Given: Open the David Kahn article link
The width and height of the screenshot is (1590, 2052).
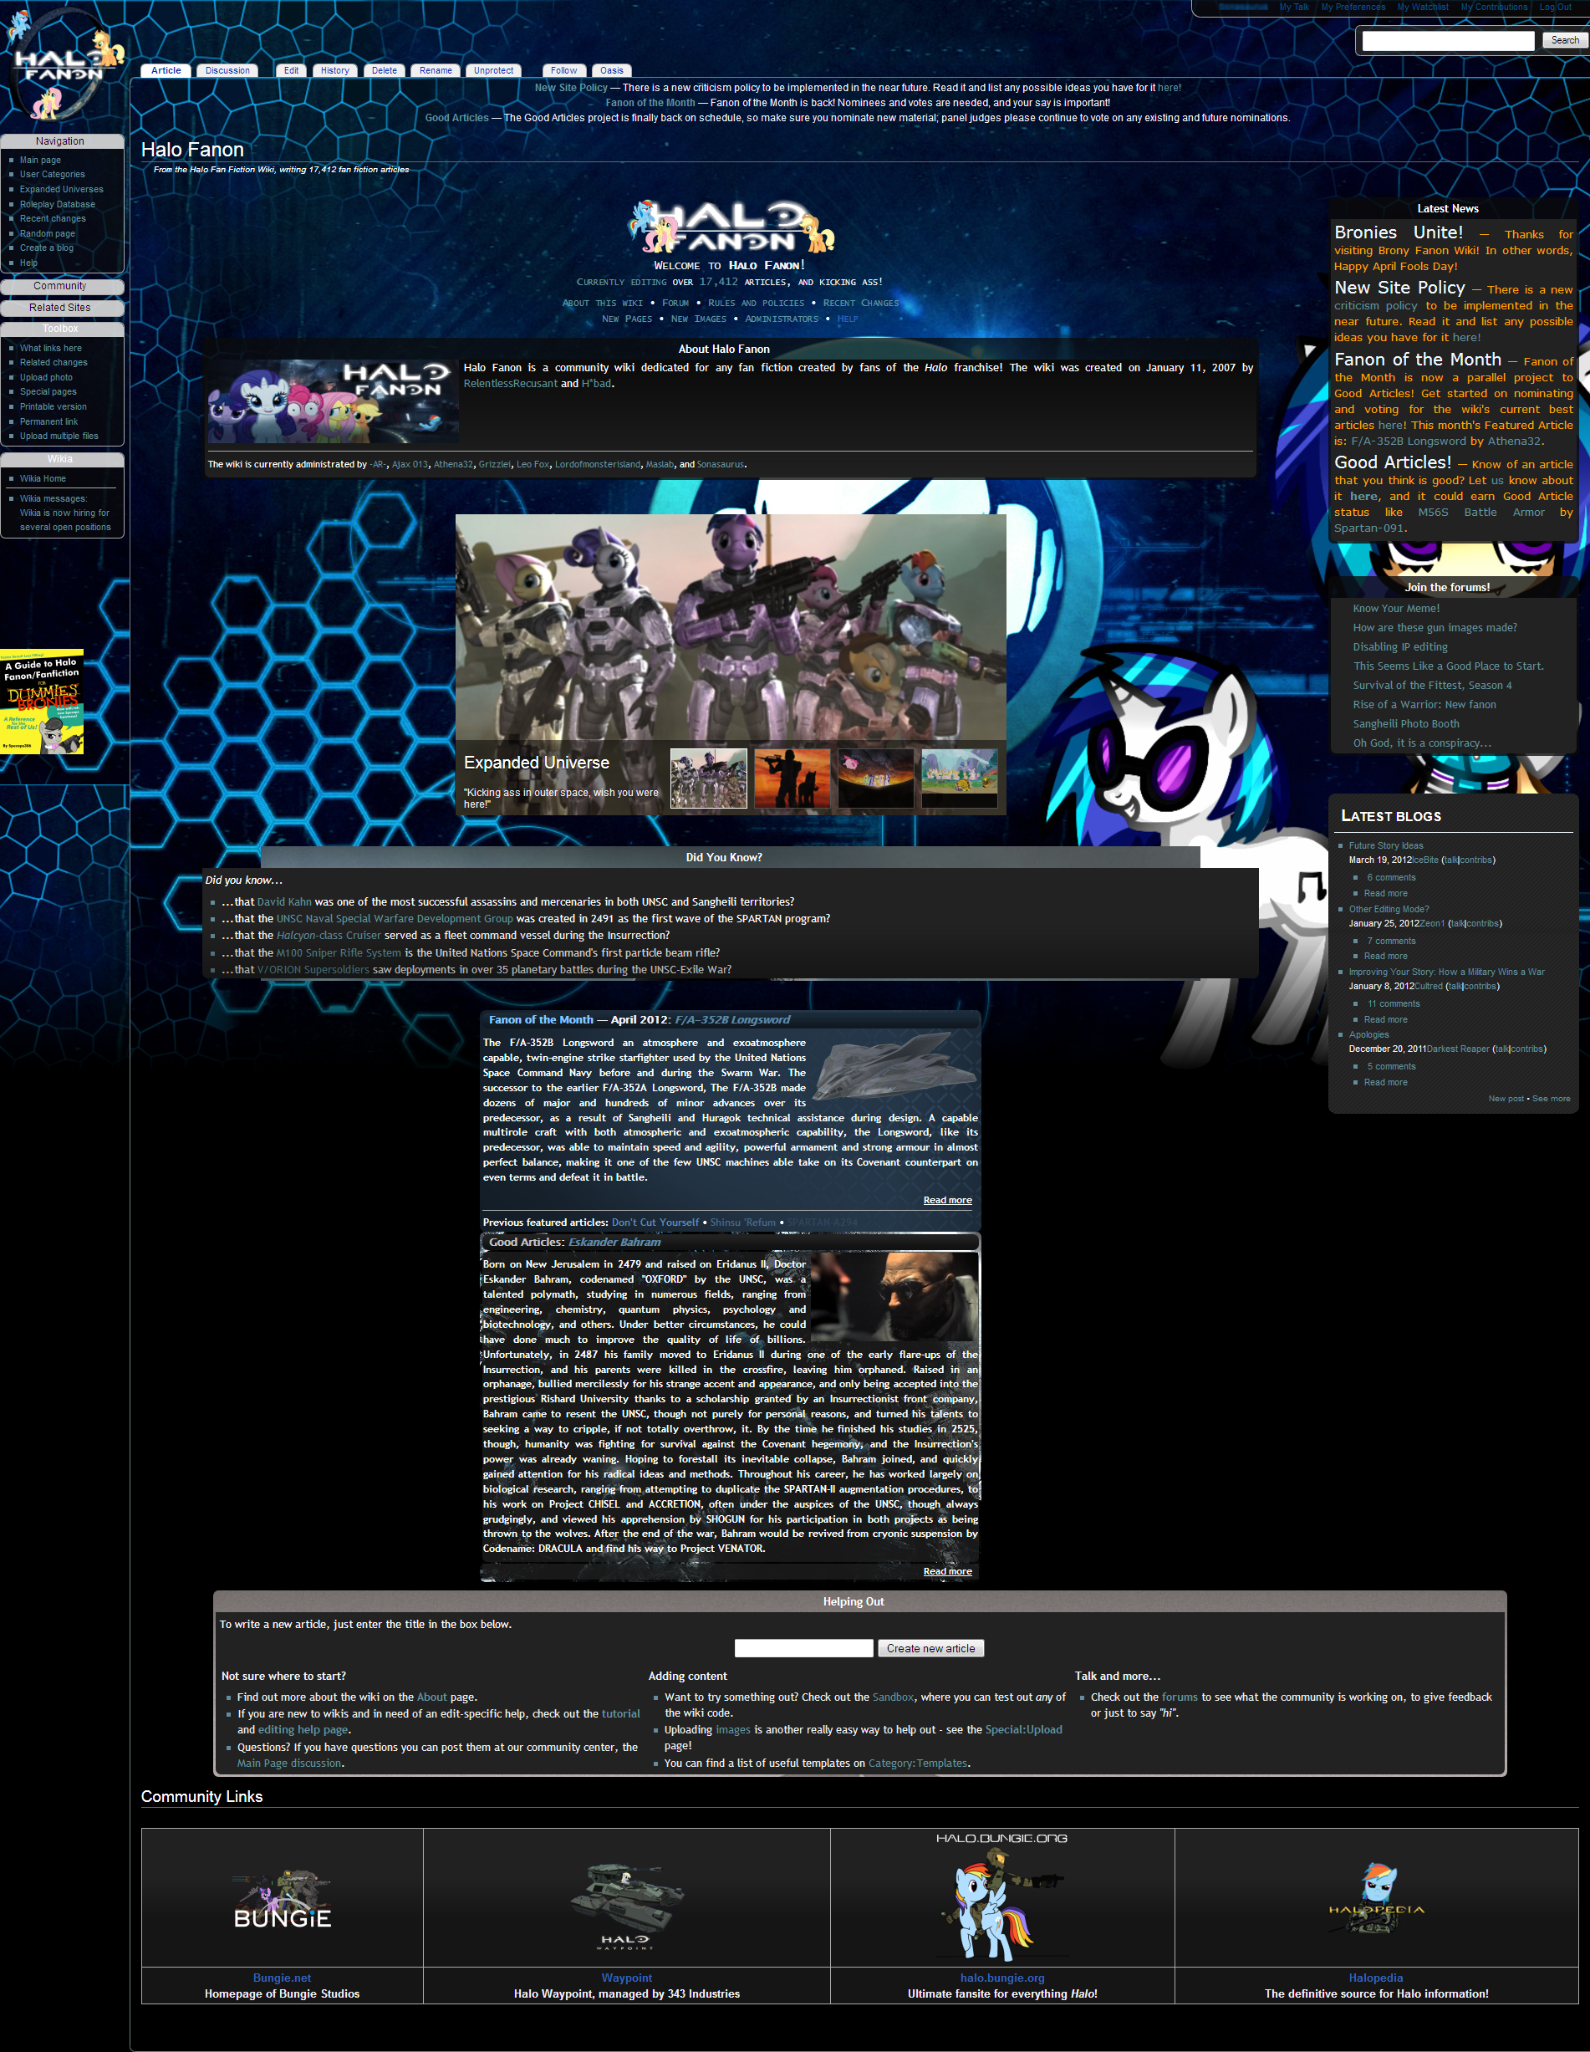Looking at the screenshot, I should click(x=284, y=902).
